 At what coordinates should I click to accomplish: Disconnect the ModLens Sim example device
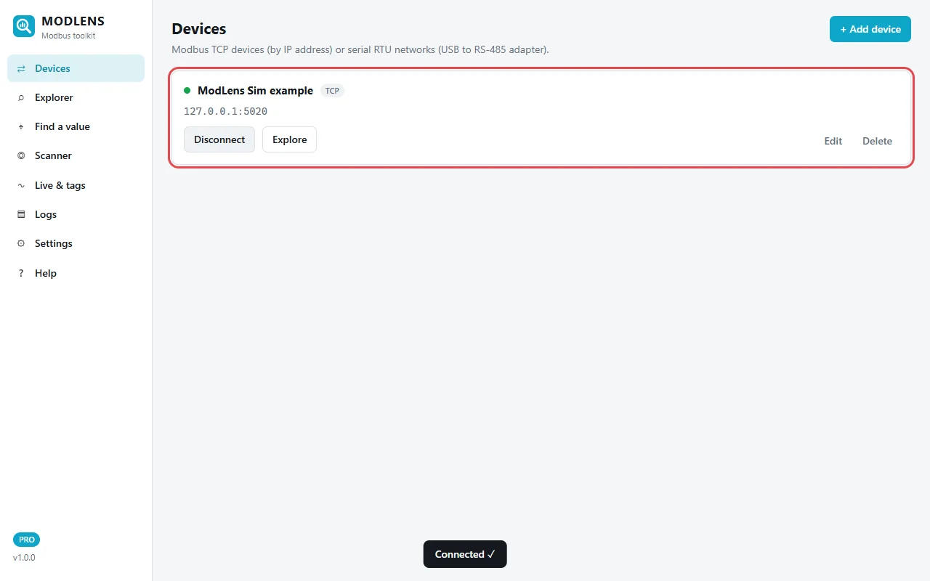(x=219, y=139)
